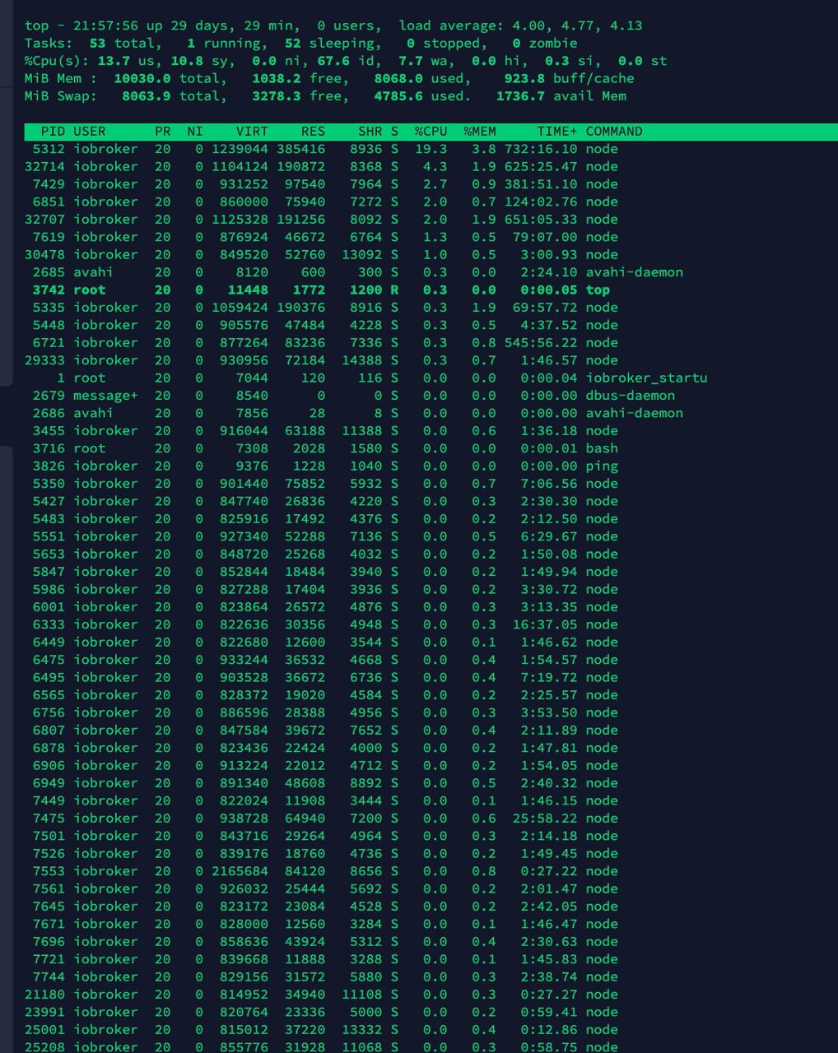Click the PID column header
The height and width of the screenshot is (1053, 838).
[53, 132]
